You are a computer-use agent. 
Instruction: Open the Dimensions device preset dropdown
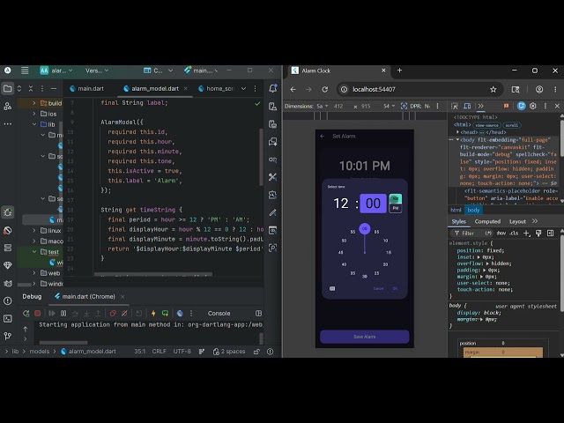322,106
